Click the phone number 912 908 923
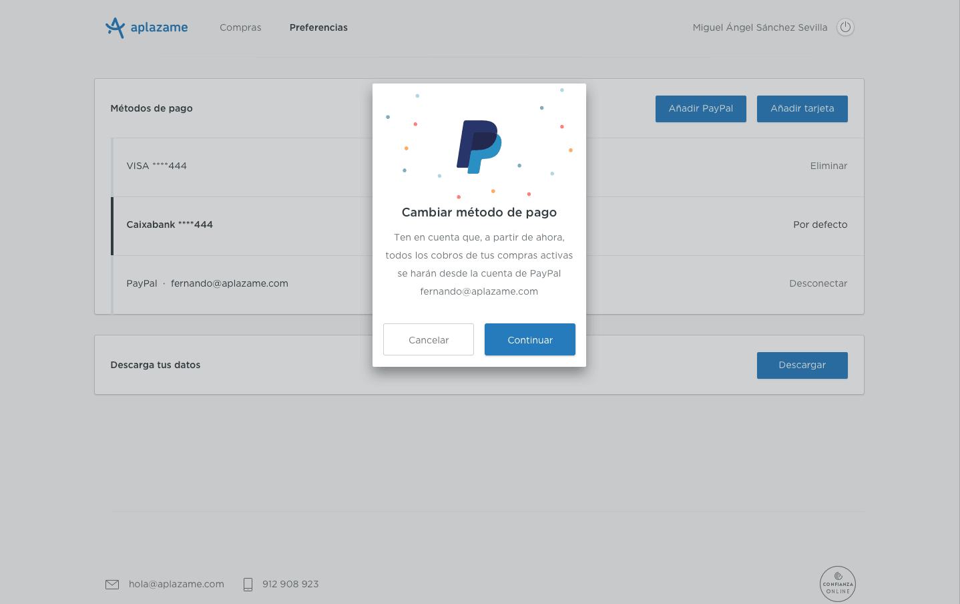Viewport: 960px width, 604px height. click(x=290, y=584)
